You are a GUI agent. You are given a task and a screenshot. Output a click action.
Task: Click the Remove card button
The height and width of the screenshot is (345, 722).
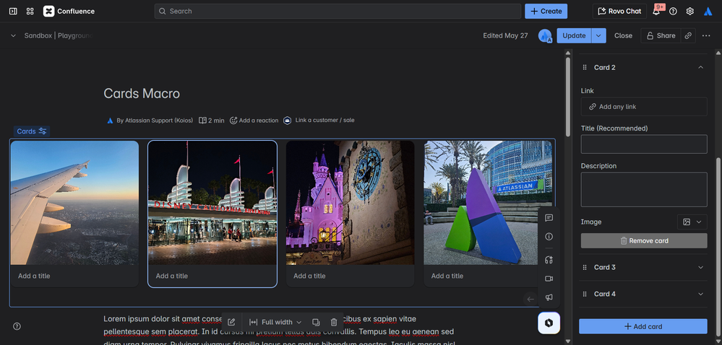(643, 241)
